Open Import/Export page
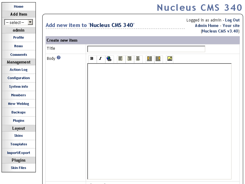The width and height of the screenshot is (245, 184). (19, 153)
